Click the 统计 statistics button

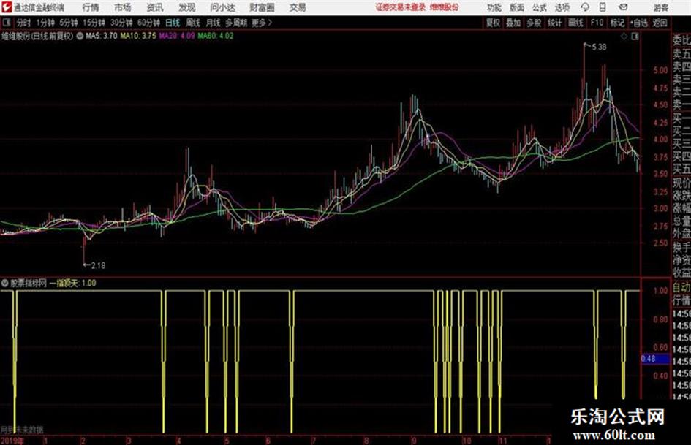pos(555,23)
